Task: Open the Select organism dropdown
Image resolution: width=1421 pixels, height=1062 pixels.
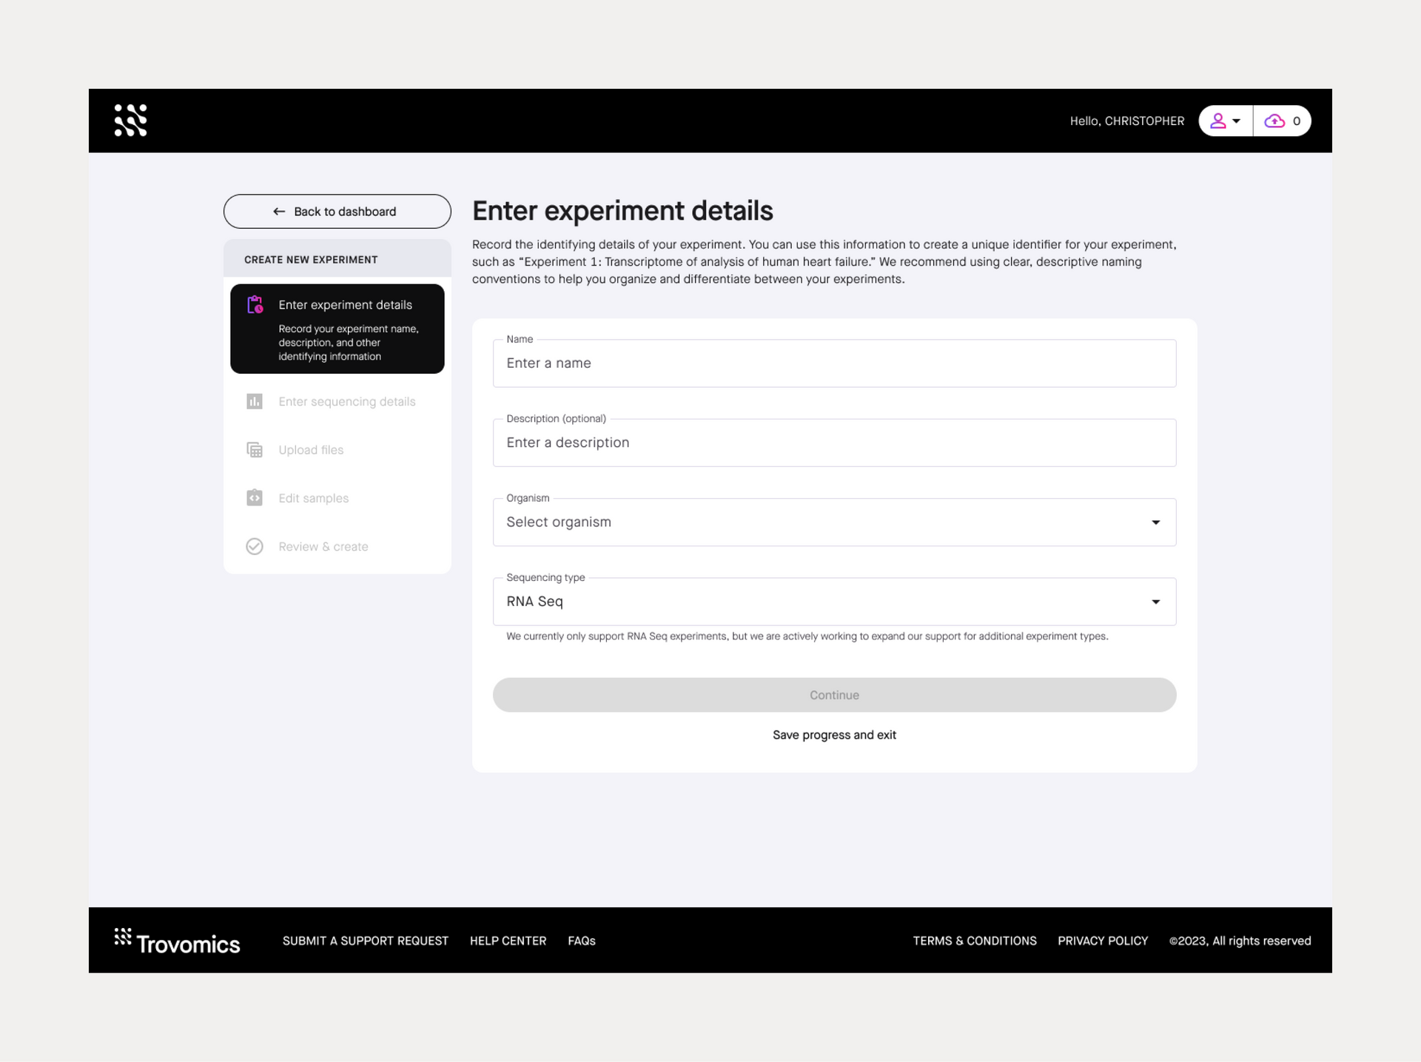Action: coord(834,522)
